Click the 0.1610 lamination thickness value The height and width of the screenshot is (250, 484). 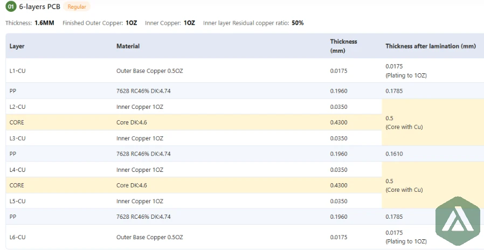tap(395, 154)
